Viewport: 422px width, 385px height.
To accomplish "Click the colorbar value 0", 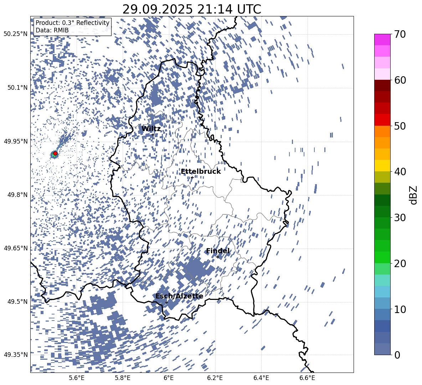I will [397, 355].
